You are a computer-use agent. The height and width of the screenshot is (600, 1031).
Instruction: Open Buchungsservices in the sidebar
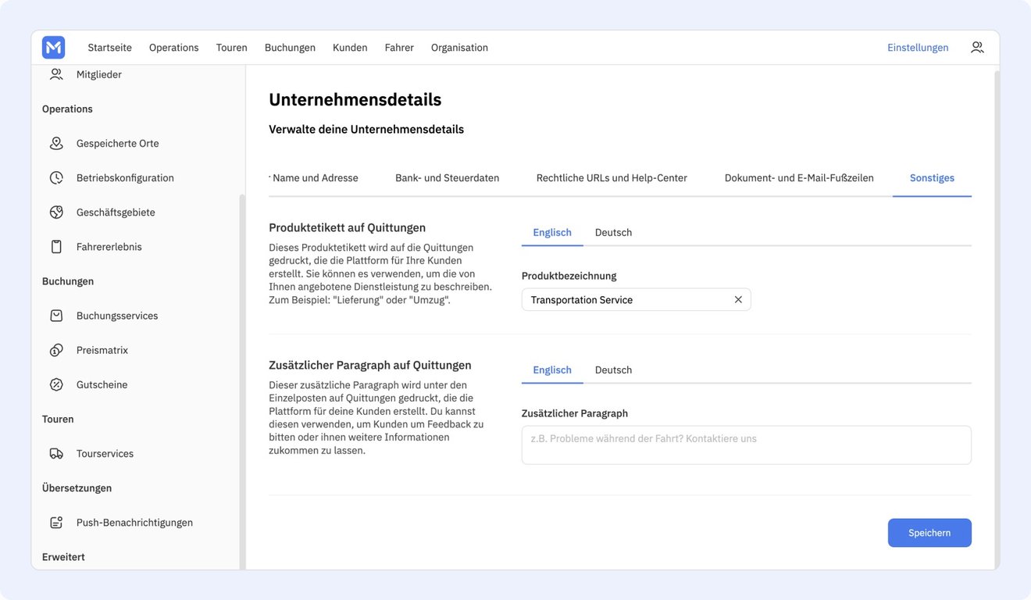pyautogui.click(x=117, y=316)
